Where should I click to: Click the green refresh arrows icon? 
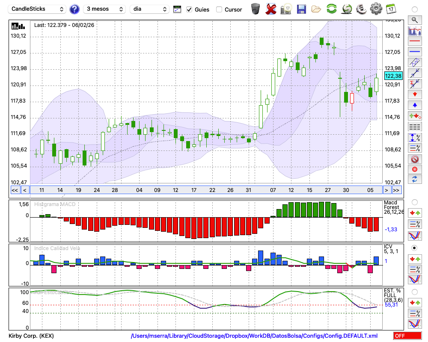pyautogui.click(x=331, y=9)
